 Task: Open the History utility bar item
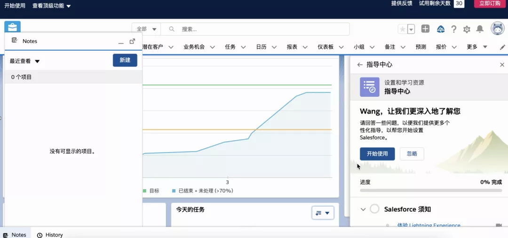[x=50, y=235]
